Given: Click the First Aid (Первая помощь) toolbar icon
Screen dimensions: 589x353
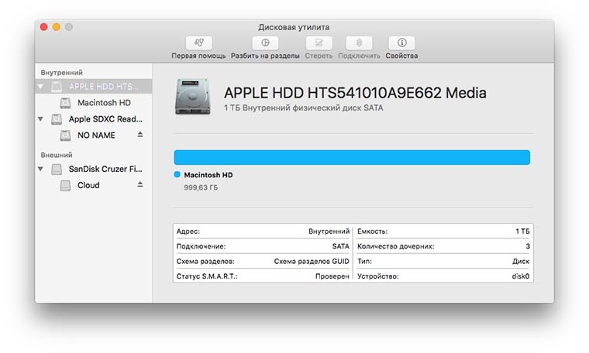Looking at the screenshot, I should click(x=198, y=43).
